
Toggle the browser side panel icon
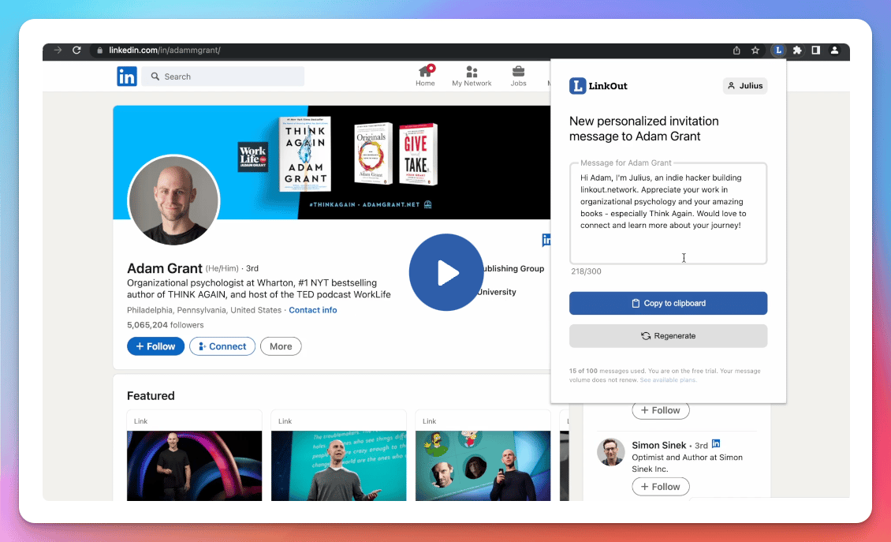816,50
